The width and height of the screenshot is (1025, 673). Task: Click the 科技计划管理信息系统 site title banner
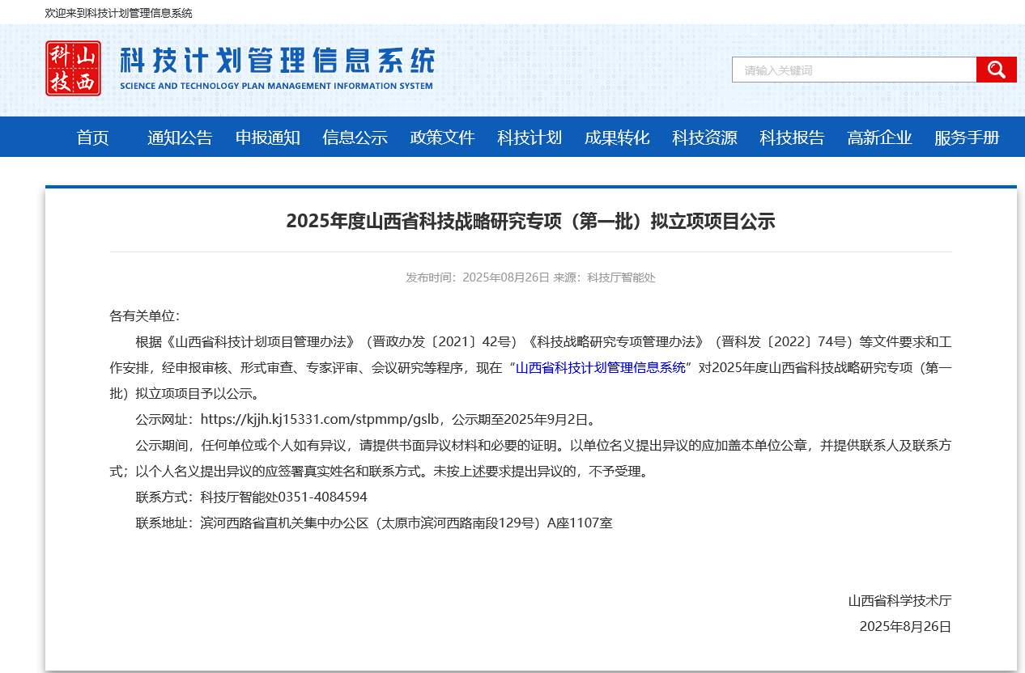tap(277, 68)
